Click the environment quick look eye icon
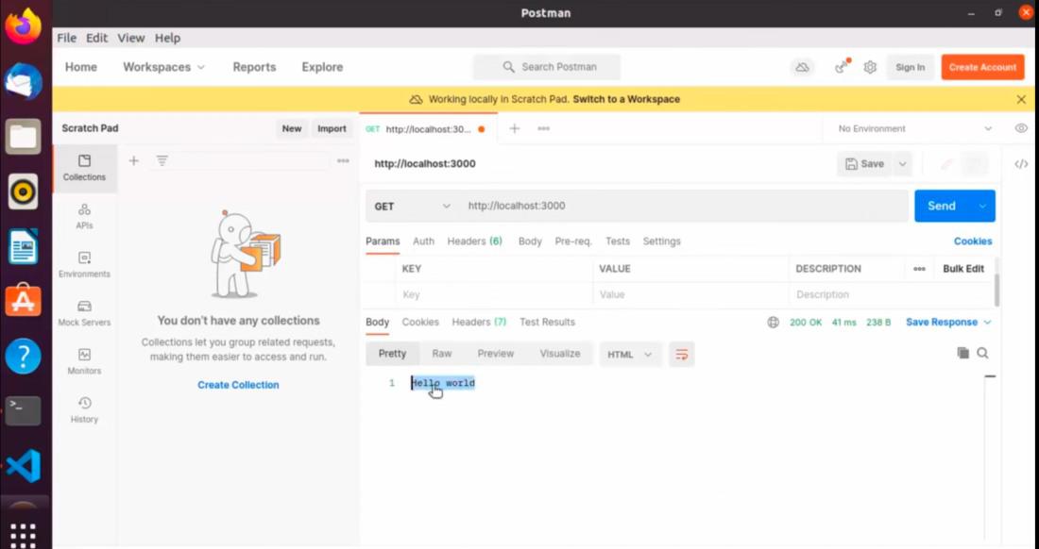The image size is (1039, 549). tap(1021, 128)
